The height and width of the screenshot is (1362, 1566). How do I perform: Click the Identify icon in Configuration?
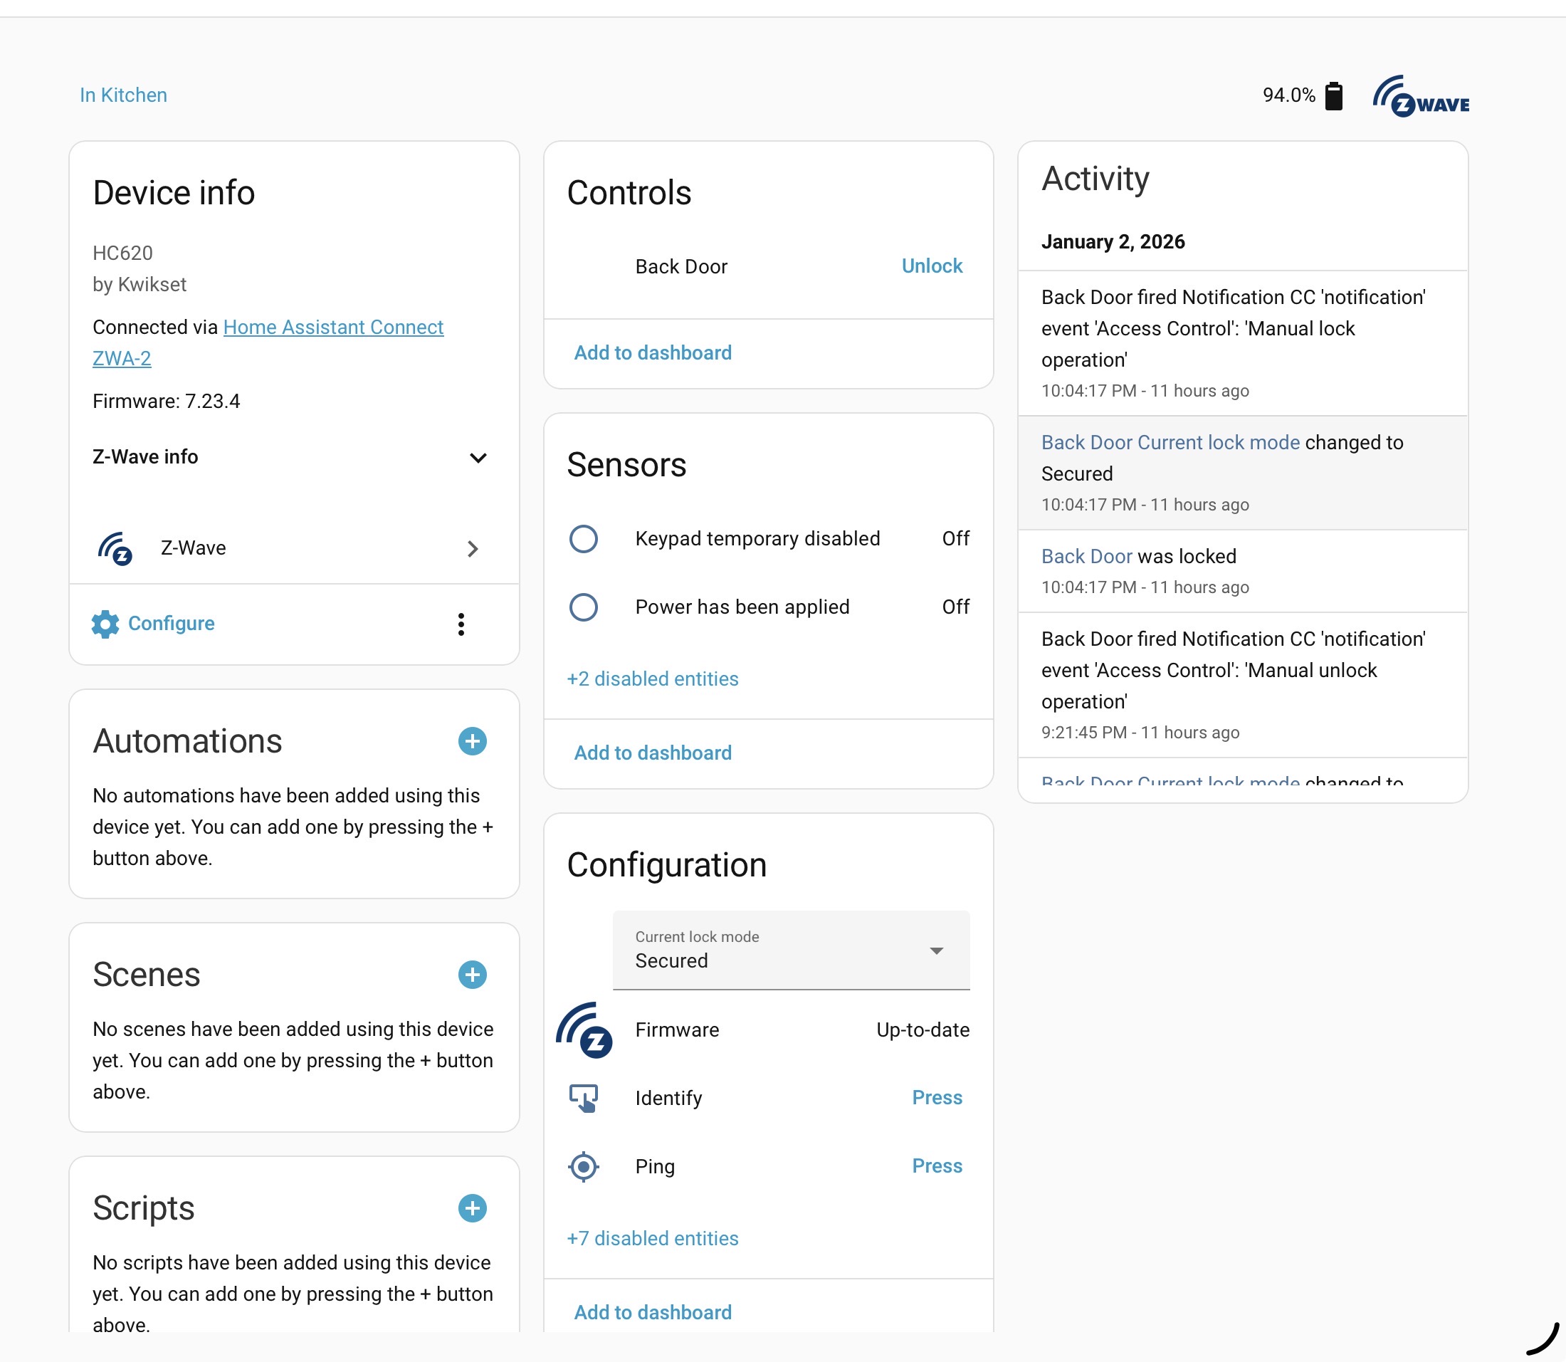tap(584, 1099)
